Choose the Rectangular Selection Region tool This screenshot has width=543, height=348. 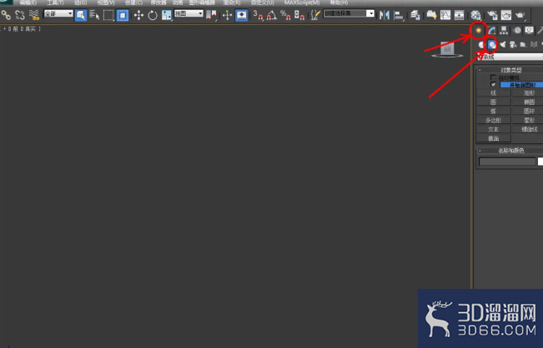point(108,15)
